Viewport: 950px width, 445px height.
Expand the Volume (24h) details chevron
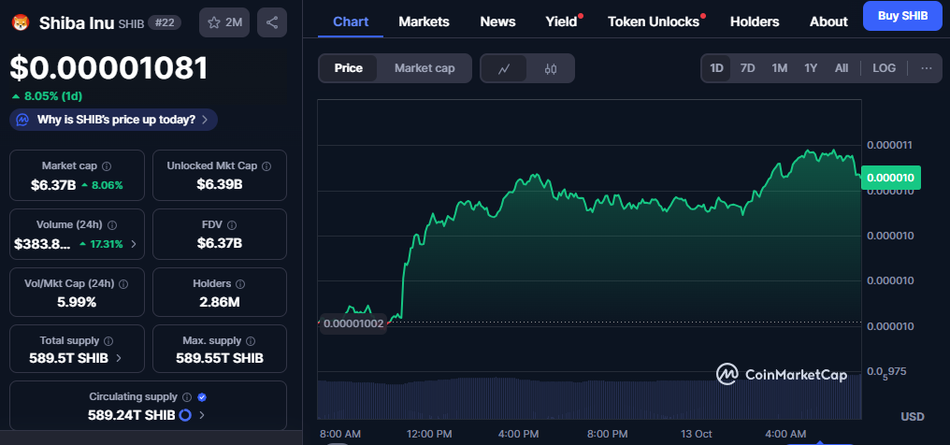[x=133, y=244]
